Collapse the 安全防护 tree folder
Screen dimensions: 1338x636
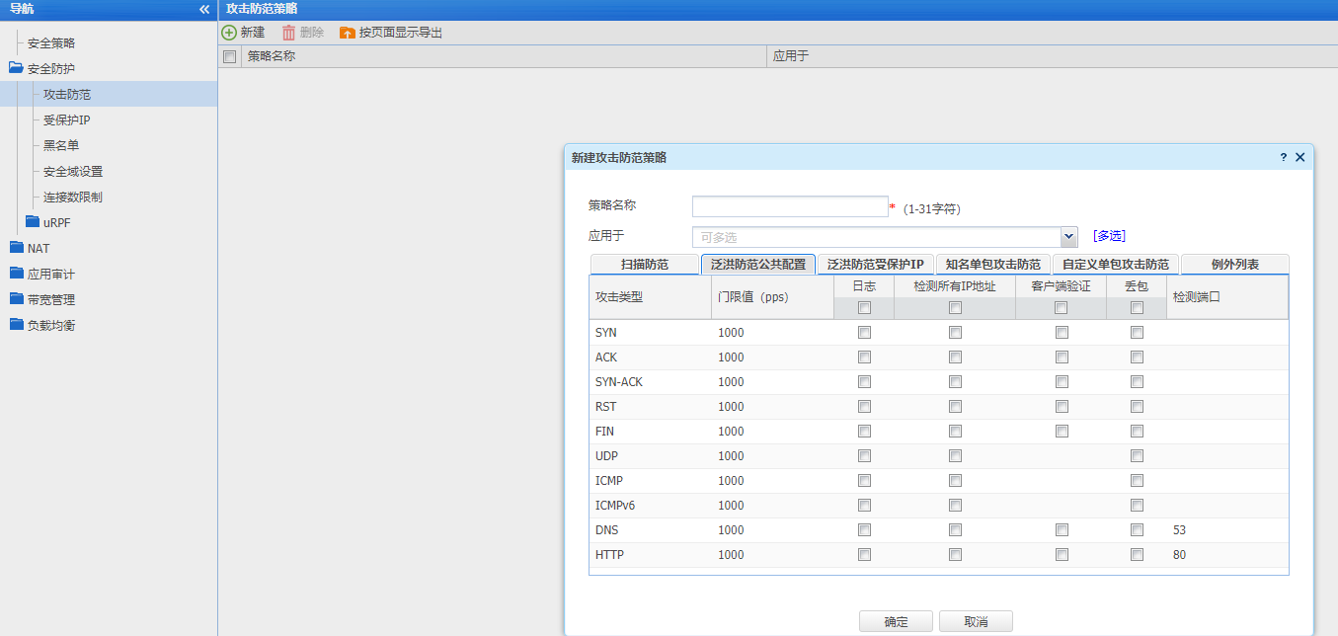coord(16,69)
